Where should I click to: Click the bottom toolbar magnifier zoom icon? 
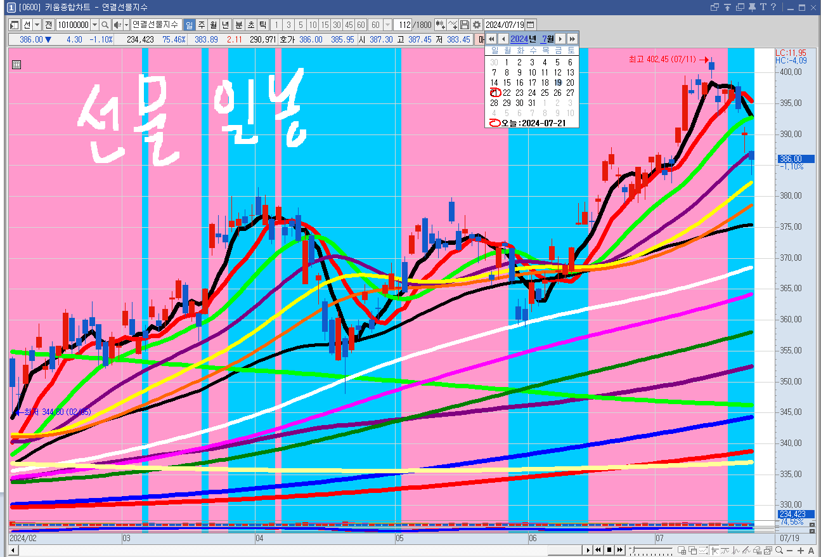pos(780,550)
